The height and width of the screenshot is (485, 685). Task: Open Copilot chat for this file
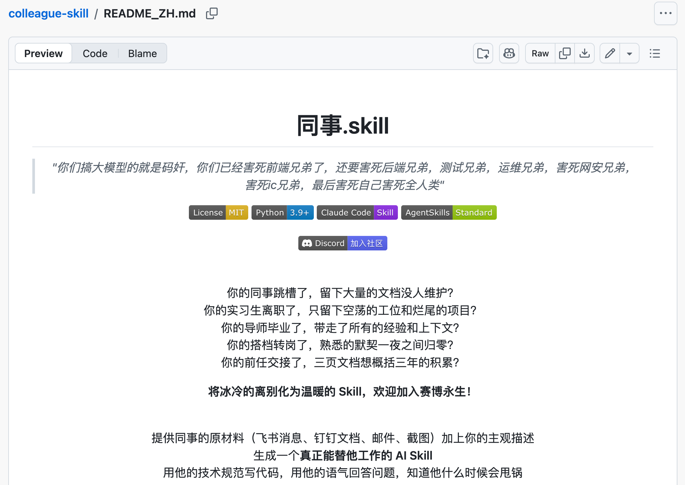point(509,53)
